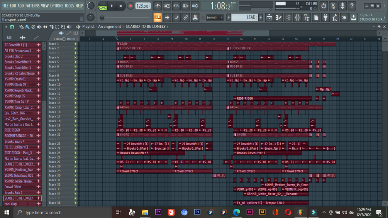Open the Playlist view icon
388x218 pixels.
pyautogui.click(x=269, y=17)
